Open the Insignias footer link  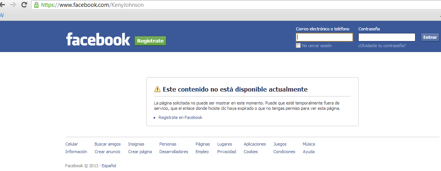click(136, 144)
